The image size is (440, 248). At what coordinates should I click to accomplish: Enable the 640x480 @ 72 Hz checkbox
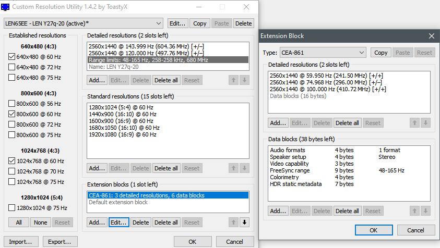[11, 67]
